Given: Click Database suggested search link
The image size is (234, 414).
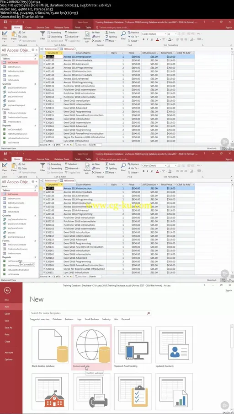Looking at the screenshot, I should 57,319.
